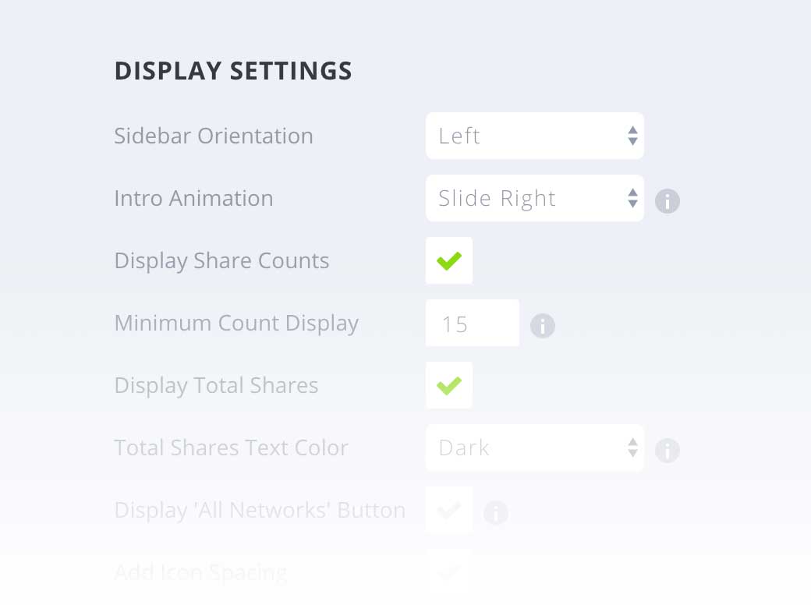The height and width of the screenshot is (605, 811).
Task: Click the DISPLAY SETTINGS heading
Action: point(233,70)
